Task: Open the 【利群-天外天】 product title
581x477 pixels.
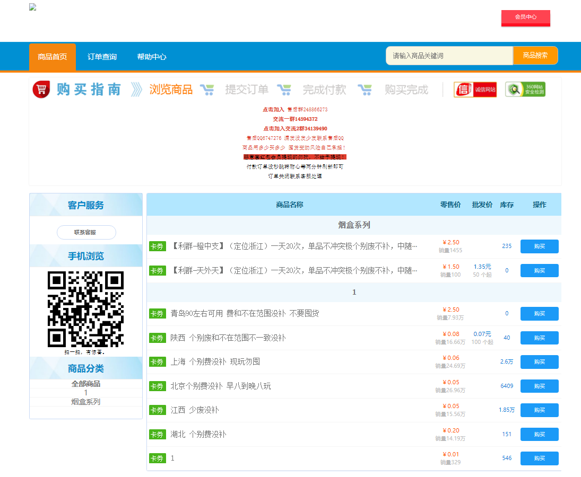Action: click(x=294, y=271)
